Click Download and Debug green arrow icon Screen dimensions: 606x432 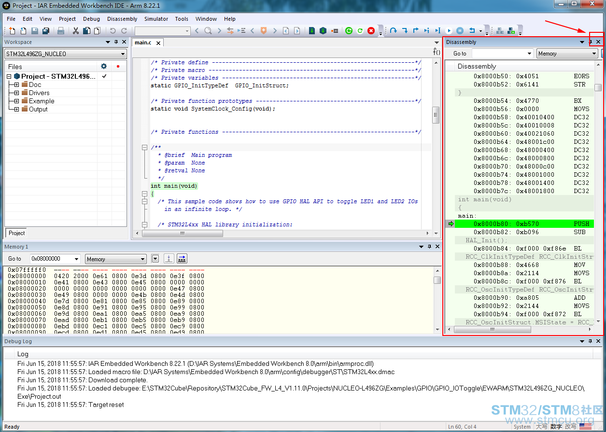click(312, 31)
